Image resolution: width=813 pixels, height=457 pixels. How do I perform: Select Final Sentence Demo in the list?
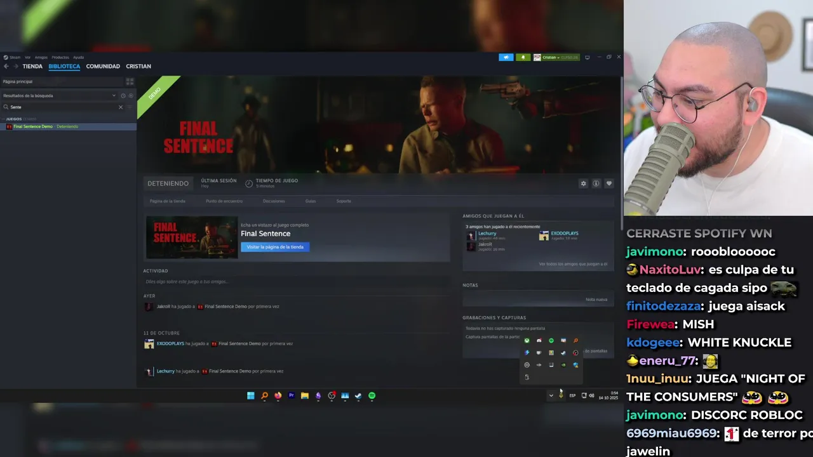click(x=68, y=126)
